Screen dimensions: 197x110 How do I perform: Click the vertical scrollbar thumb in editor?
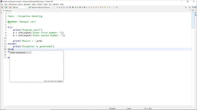[193, 20]
